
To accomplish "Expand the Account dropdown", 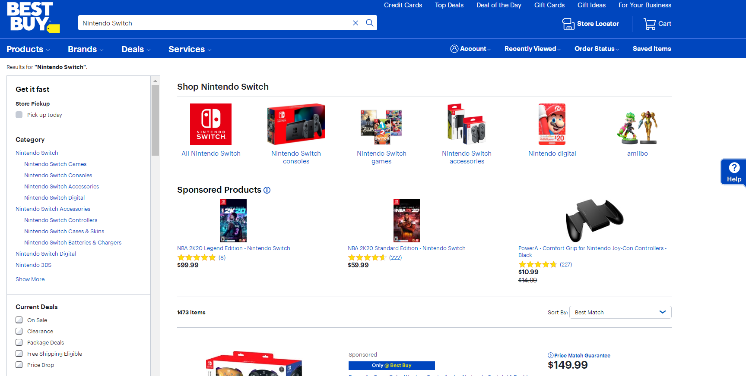I will coord(470,49).
